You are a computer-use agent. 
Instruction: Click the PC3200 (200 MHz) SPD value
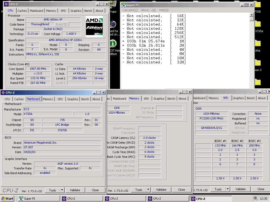click(211, 118)
